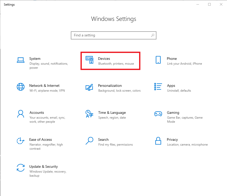Click 'Speech, region, date' description
Viewport: 227px width, 196px height.
pyautogui.click(x=112, y=118)
